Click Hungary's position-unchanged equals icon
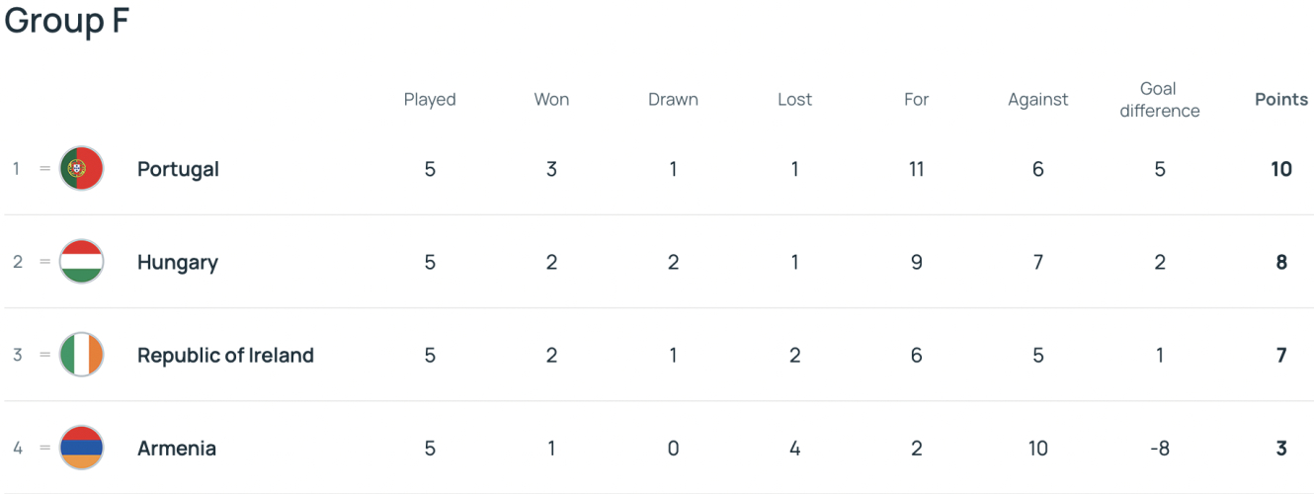 pos(44,262)
